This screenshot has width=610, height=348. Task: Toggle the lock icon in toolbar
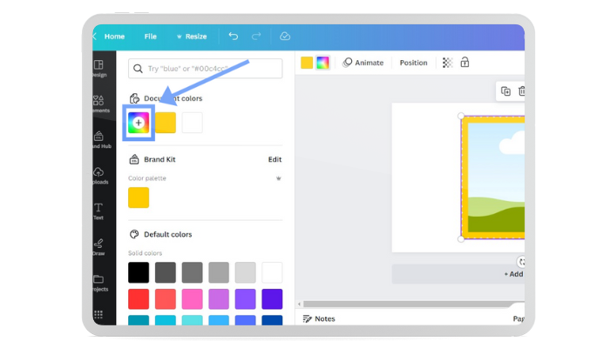[464, 62]
